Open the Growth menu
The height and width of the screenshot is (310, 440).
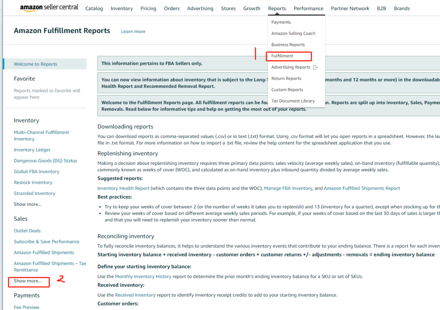252,9
